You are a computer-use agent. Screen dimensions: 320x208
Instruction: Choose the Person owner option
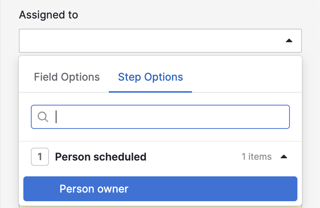(94, 189)
